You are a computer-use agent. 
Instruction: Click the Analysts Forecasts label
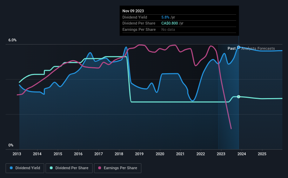pos(258,48)
